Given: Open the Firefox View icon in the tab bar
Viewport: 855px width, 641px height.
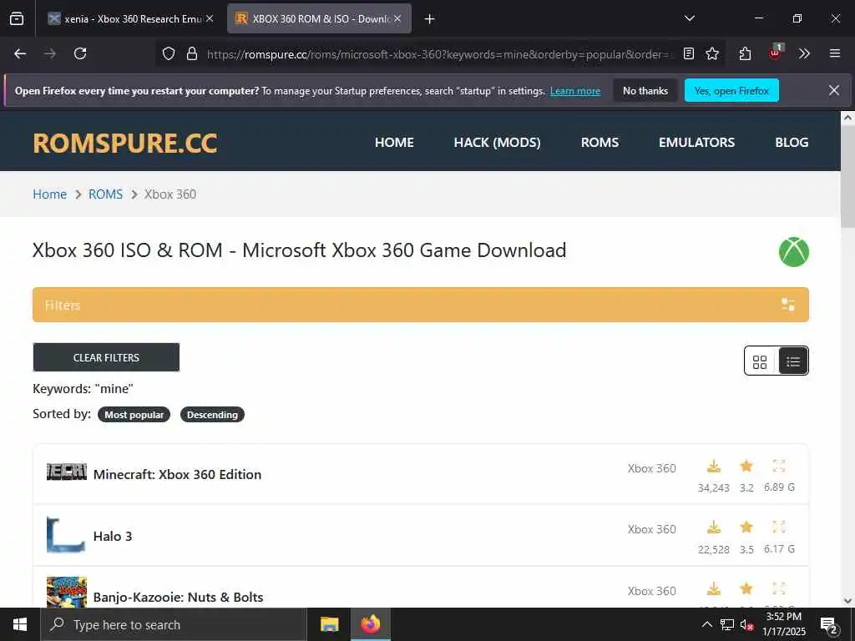Looking at the screenshot, I should tap(17, 18).
